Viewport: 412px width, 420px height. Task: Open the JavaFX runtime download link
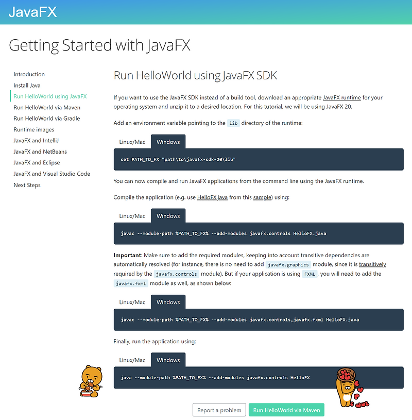click(341, 97)
